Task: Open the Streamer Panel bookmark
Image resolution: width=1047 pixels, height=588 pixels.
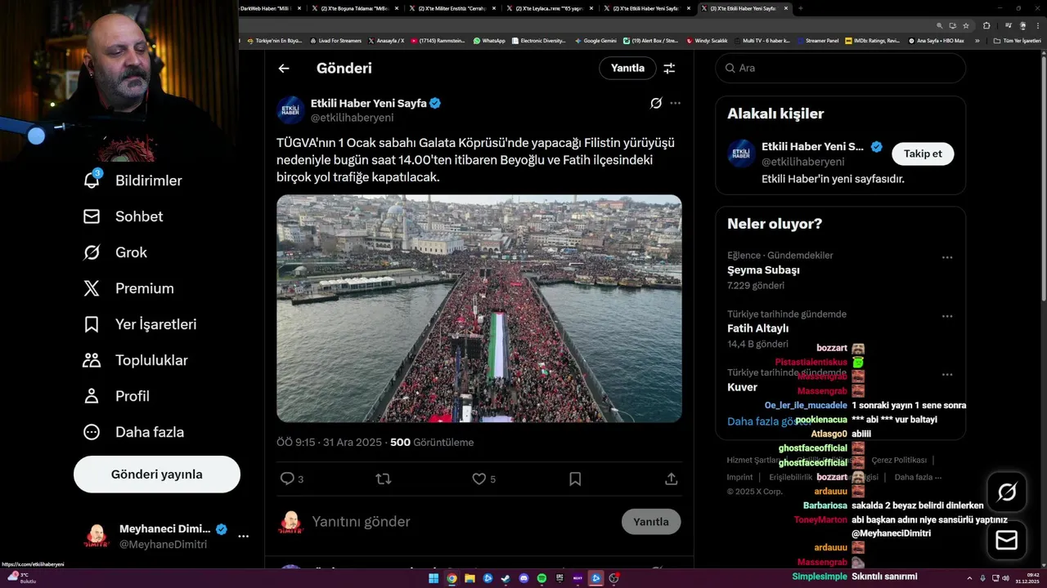Action: [818, 41]
